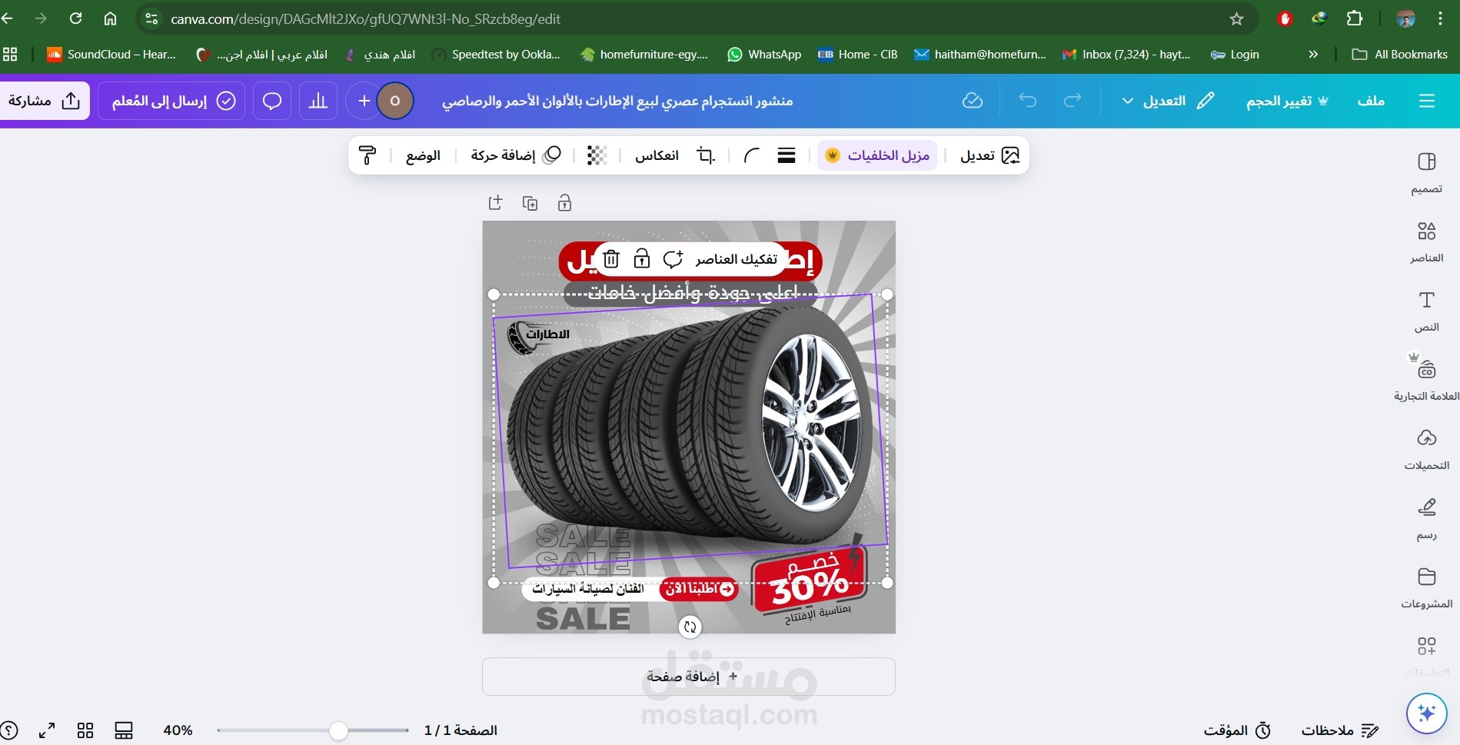Open انعكاس (Flip) options

click(657, 155)
